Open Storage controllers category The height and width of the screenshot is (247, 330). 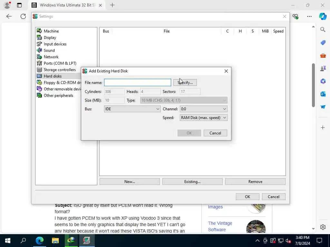coord(60,70)
